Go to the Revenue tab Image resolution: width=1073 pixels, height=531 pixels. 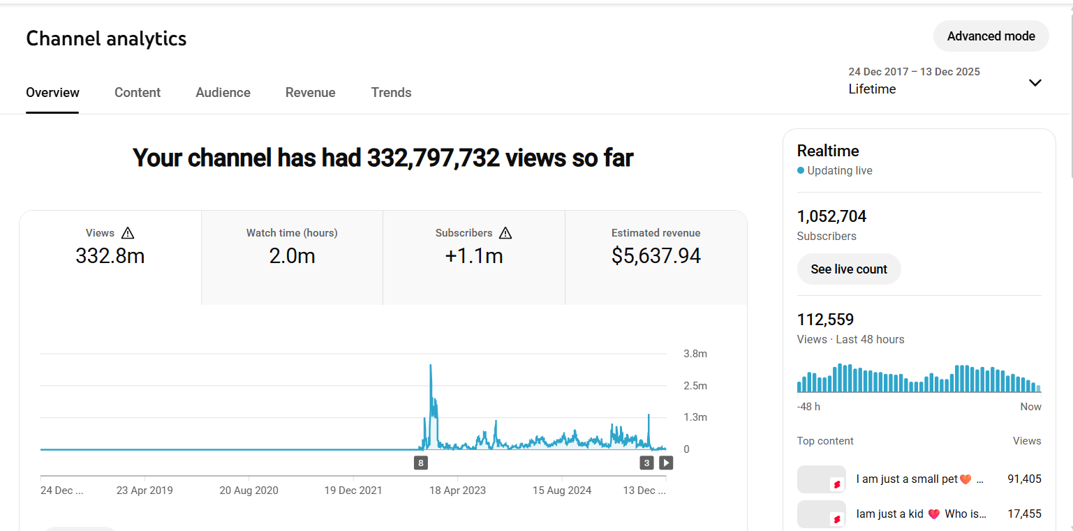click(x=310, y=93)
